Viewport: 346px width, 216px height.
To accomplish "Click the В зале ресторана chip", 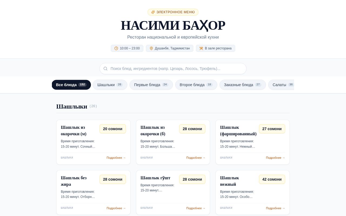I will click(x=215, y=48).
